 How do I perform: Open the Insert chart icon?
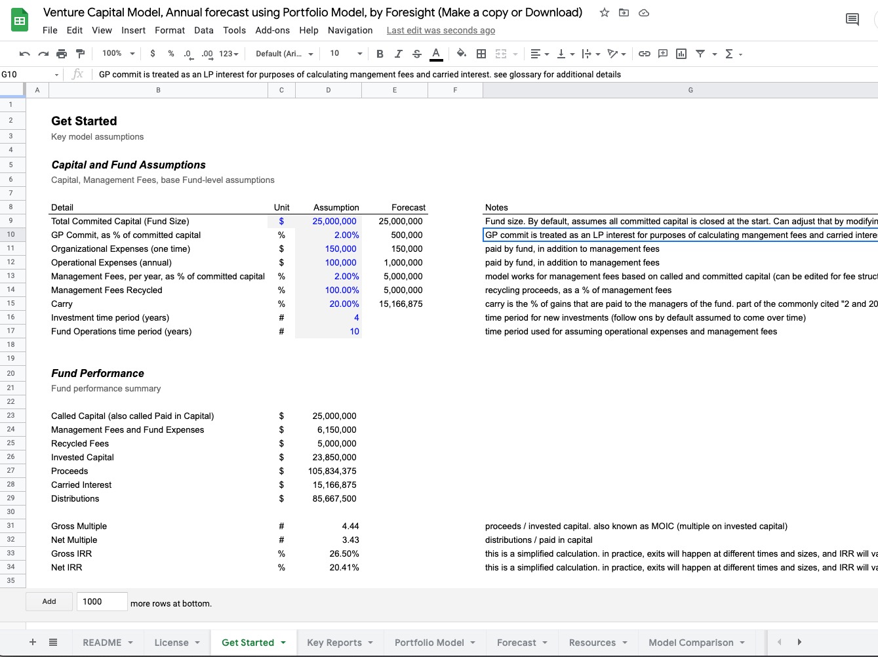[x=681, y=53]
